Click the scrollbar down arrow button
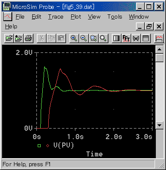This screenshot has width=166, height=170. coord(160,125)
